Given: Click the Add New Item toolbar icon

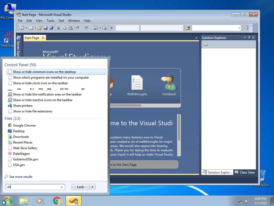Looking at the screenshot, I should (31, 28).
